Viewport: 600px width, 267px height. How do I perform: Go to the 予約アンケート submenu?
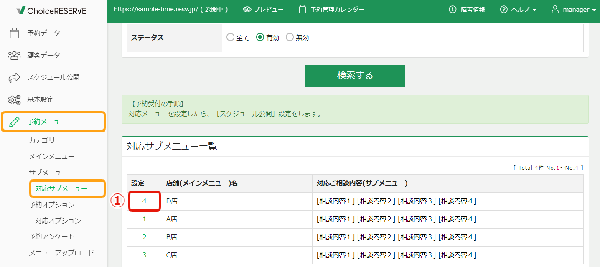tap(52, 236)
